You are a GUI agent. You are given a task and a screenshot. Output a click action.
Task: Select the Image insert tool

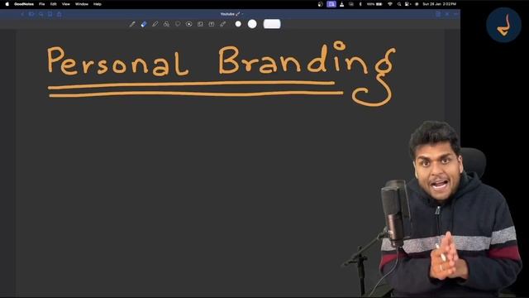[200, 24]
